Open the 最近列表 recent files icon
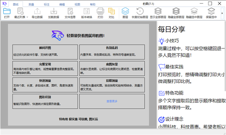The image size is (226, 135). 20,11
